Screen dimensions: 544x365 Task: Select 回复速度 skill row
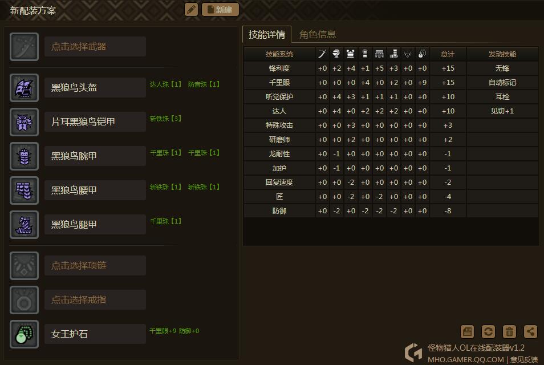tap(391, 182)
